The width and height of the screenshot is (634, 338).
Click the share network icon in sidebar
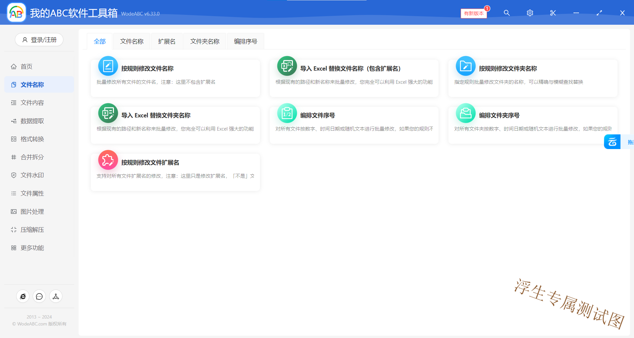56,296
